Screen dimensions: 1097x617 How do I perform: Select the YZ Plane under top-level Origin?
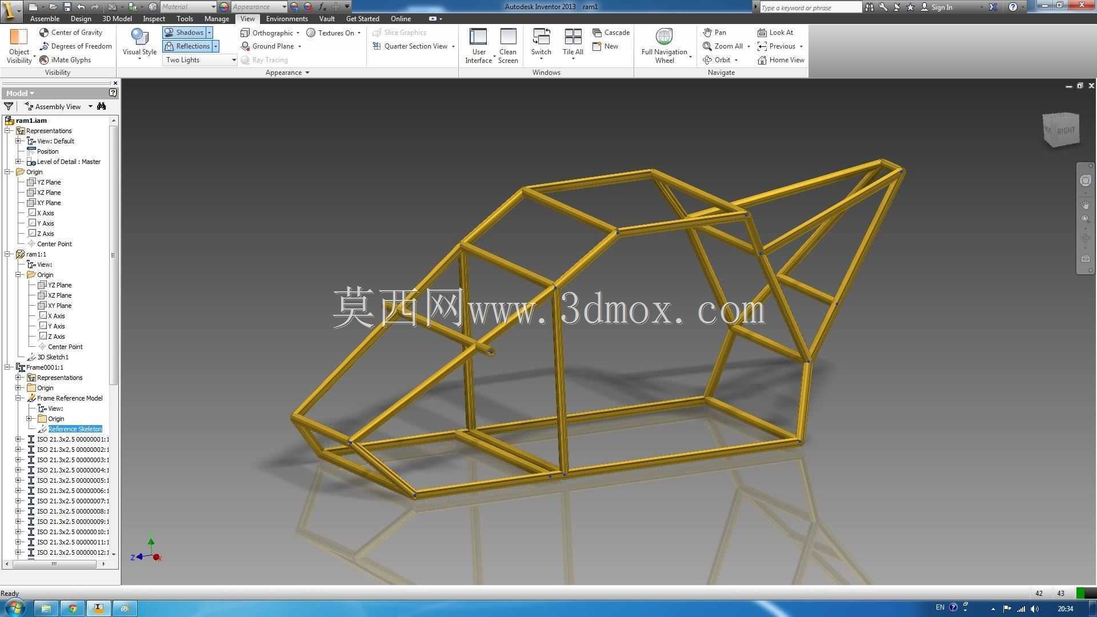49,182
